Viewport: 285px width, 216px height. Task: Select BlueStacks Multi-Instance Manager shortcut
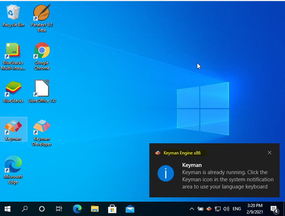coord(13,56)
